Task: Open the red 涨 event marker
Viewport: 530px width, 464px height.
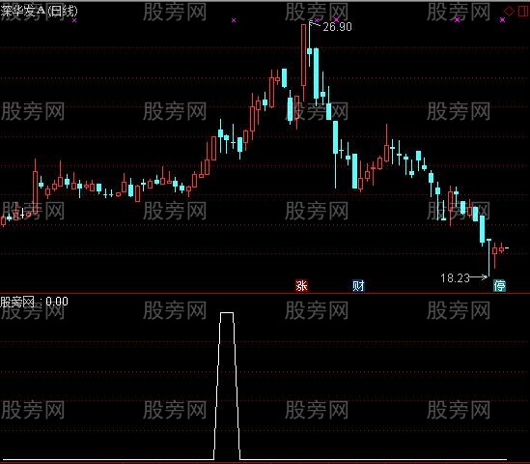Action: tap(301, 286)
